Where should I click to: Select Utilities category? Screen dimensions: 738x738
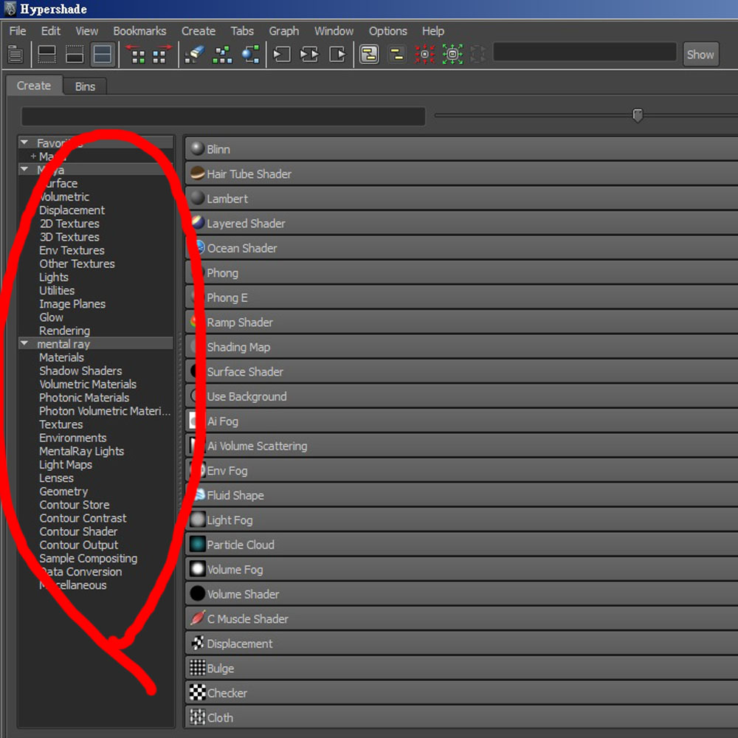tap(57, 291)
